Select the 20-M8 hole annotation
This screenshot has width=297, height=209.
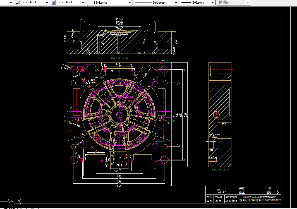tap(76, 125)
